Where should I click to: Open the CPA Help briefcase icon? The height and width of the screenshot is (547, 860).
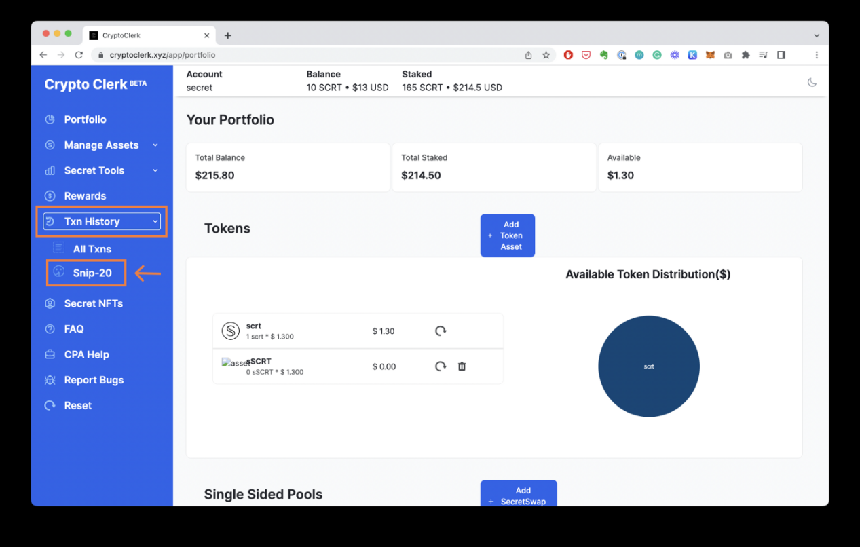coord(50,354)
